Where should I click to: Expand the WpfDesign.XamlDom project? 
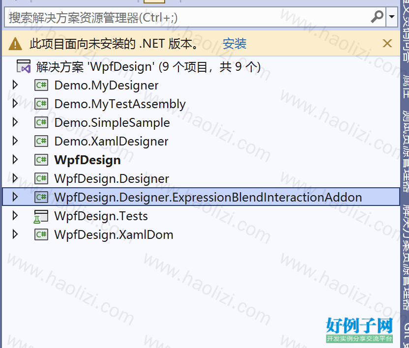15,234
